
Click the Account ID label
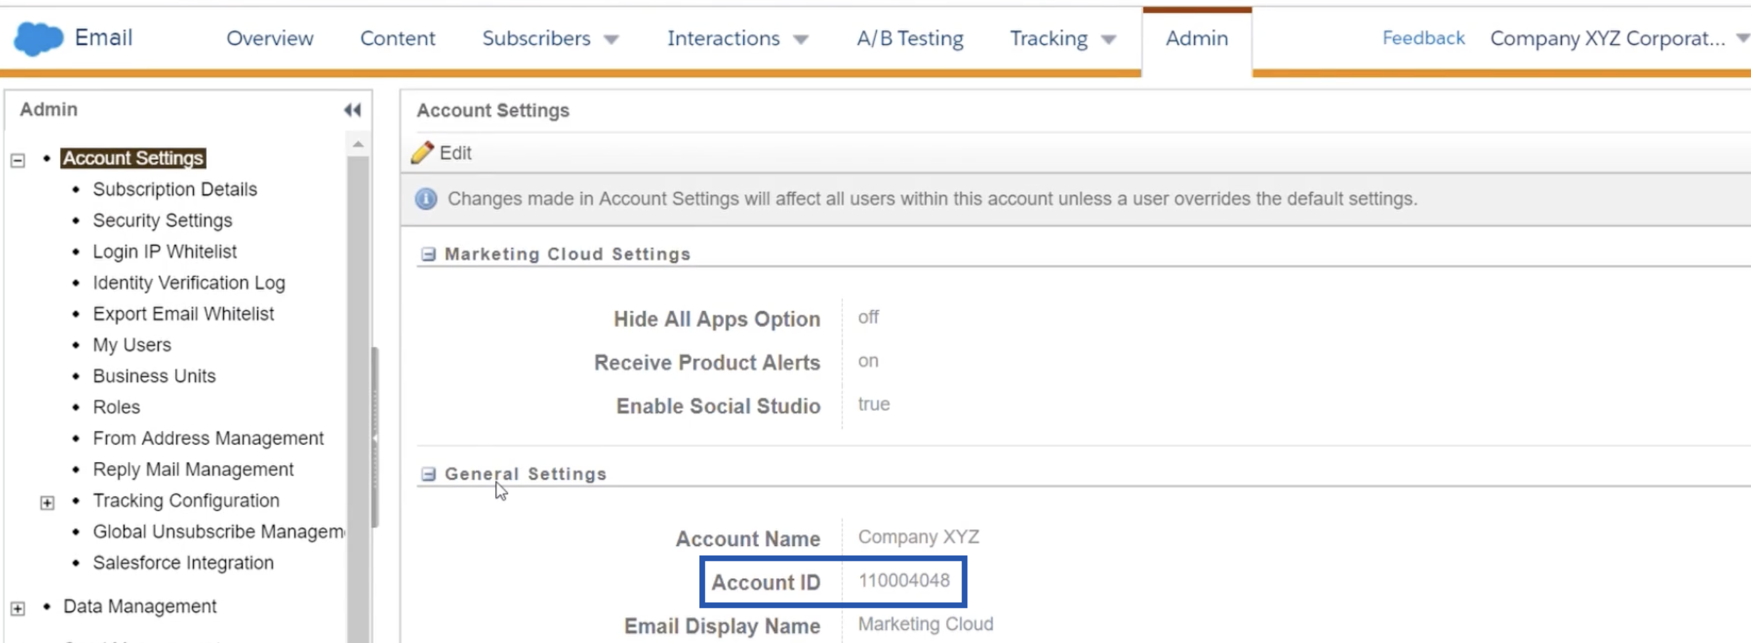click(x=765, y=582)
